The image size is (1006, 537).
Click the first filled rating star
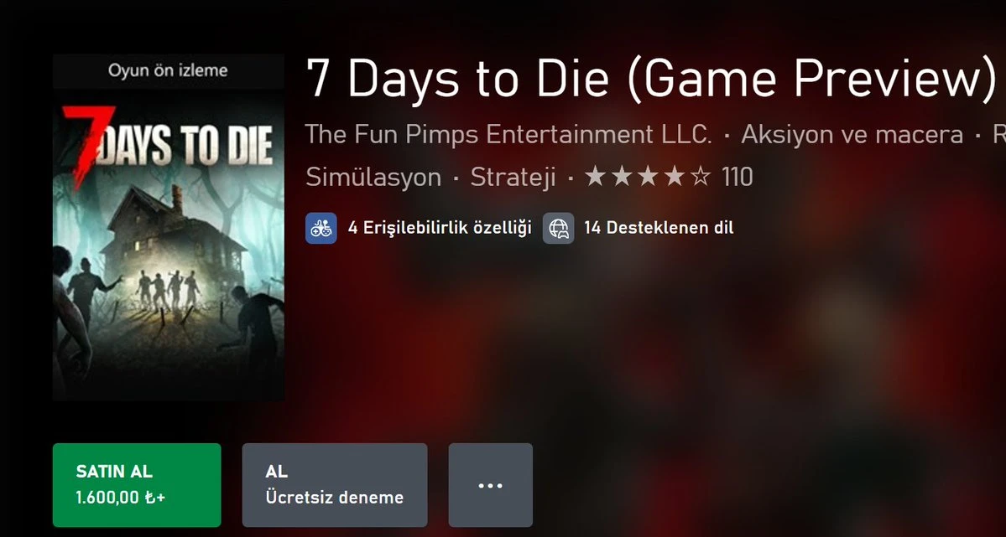coord(596,176)
